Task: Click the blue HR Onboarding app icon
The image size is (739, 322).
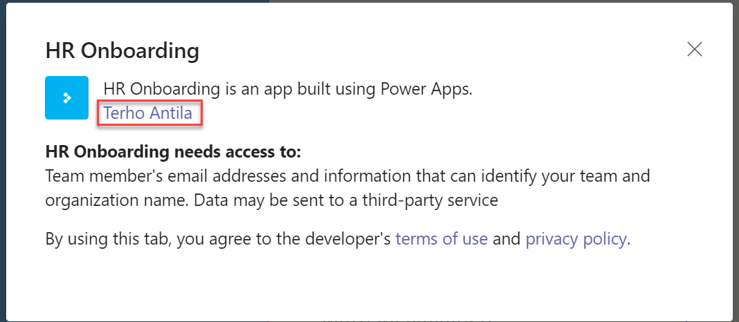Action: click(66, 97)
